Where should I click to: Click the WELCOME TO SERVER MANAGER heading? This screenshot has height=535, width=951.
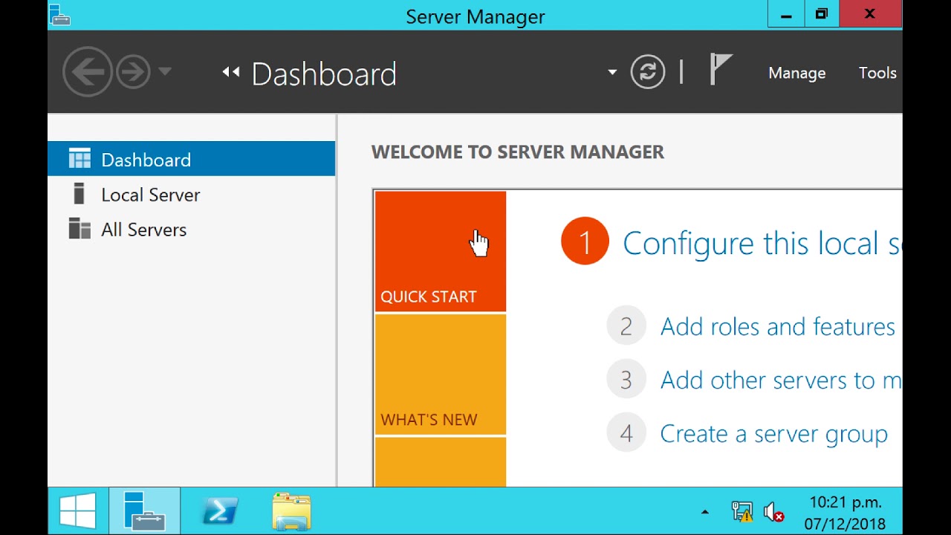[518, 152]
